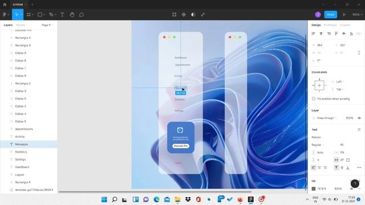Click Discover Pro button on canvas
This screenshot has width=365, height=205.
tap(181, 146)
